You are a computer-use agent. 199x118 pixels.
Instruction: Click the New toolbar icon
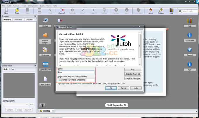point(6,11)
